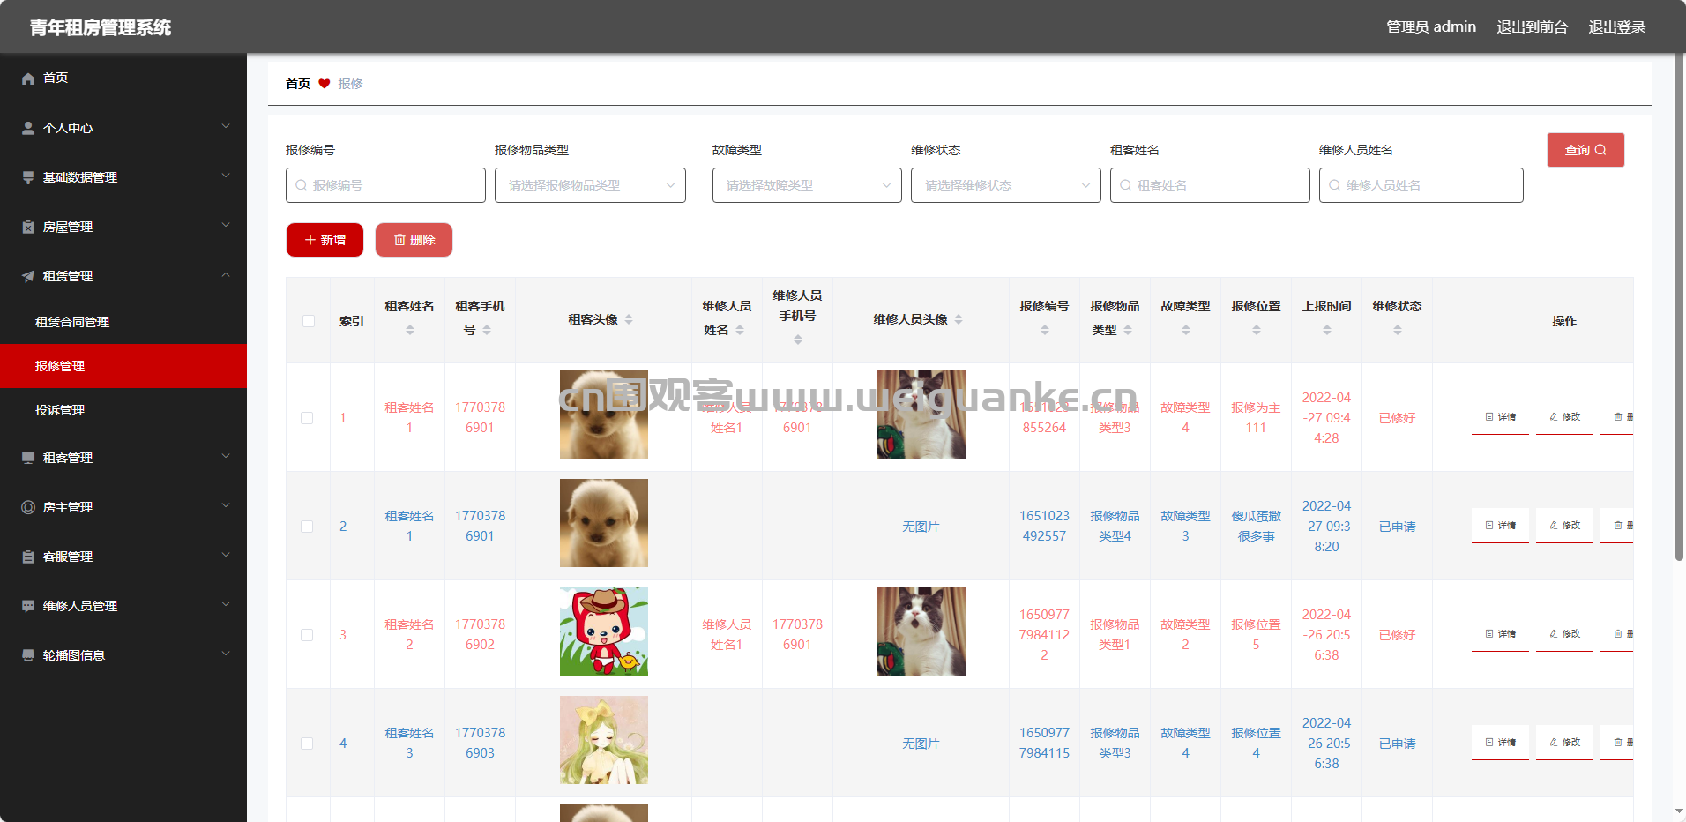
Task: Sort by 报修位置 column arrows
Action: (1257, 330)
